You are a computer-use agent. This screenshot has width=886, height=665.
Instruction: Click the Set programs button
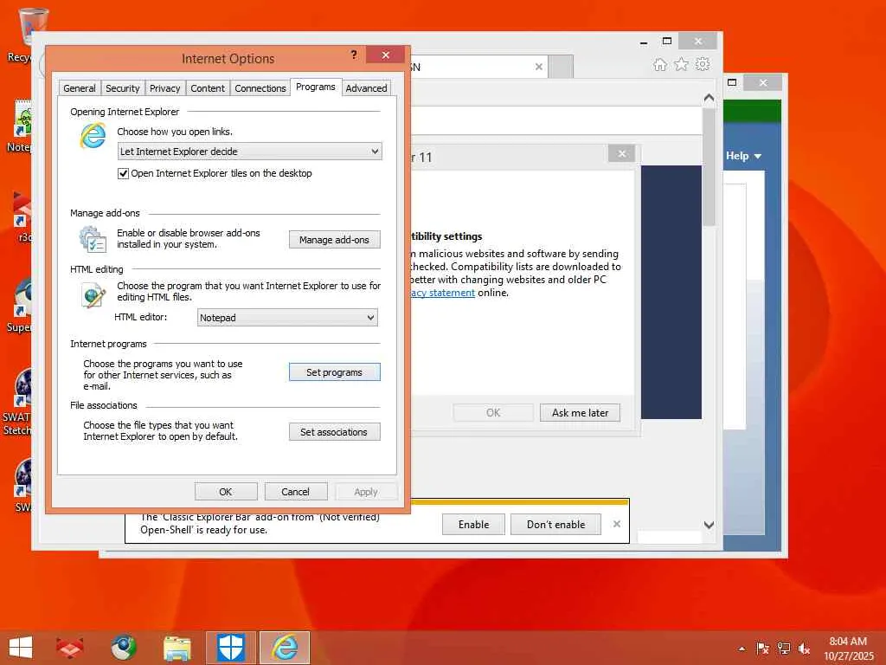(334, 372)
